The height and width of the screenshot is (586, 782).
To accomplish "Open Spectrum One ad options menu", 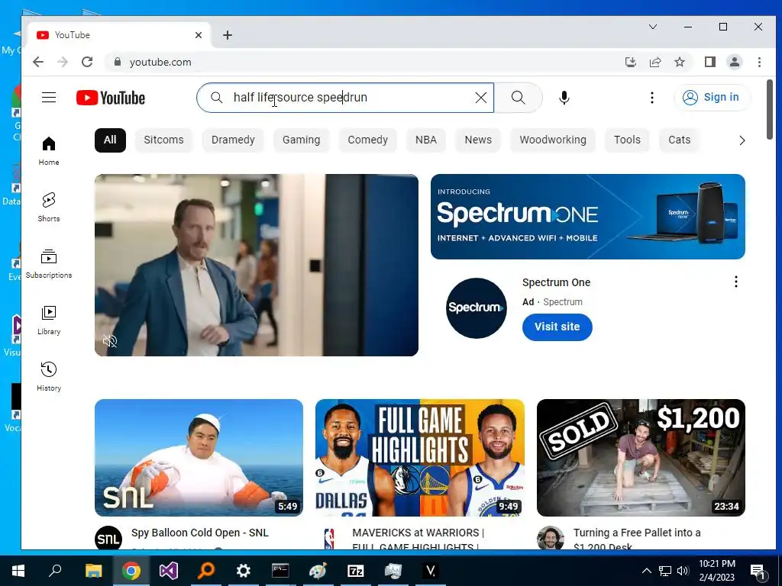I will click(x=735, y=282).
